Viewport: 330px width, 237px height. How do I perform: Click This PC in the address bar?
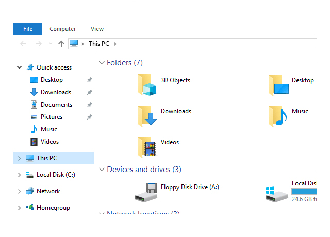(99, 44)
